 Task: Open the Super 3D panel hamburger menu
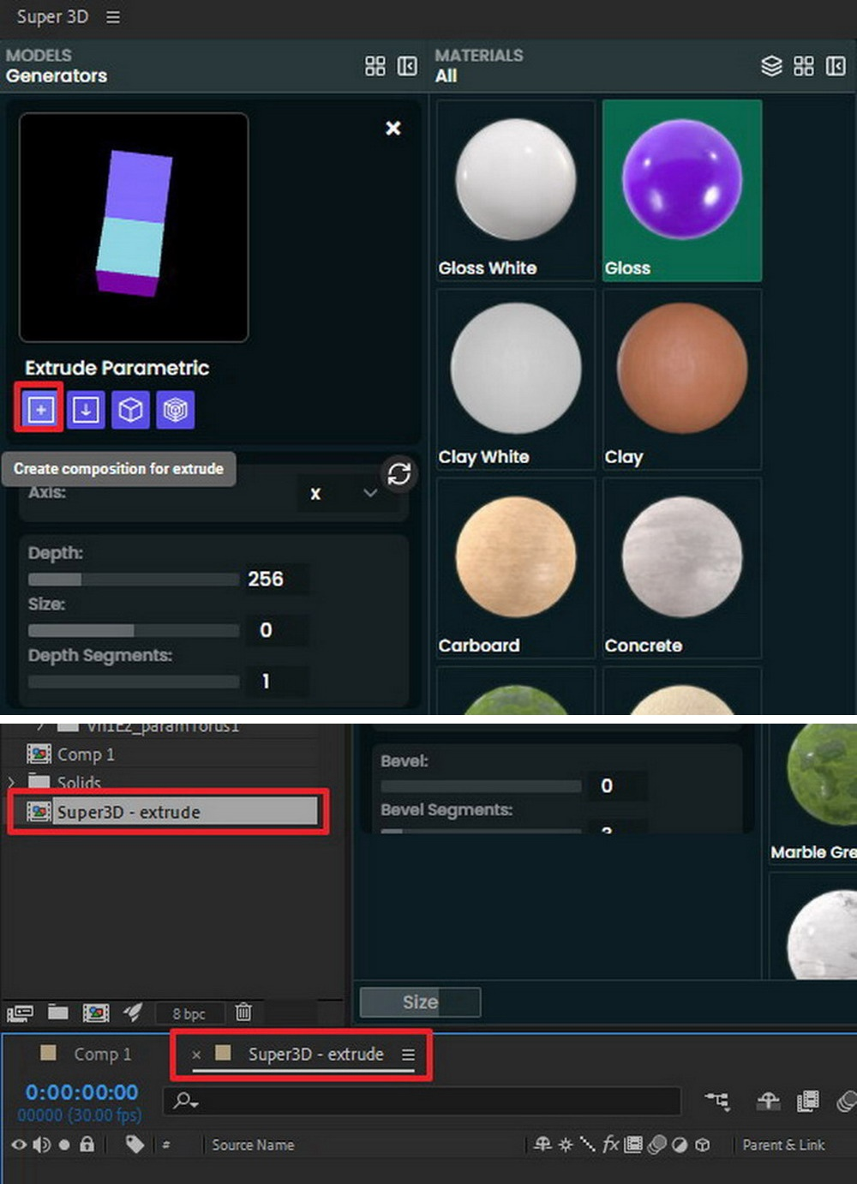[113, 17]
